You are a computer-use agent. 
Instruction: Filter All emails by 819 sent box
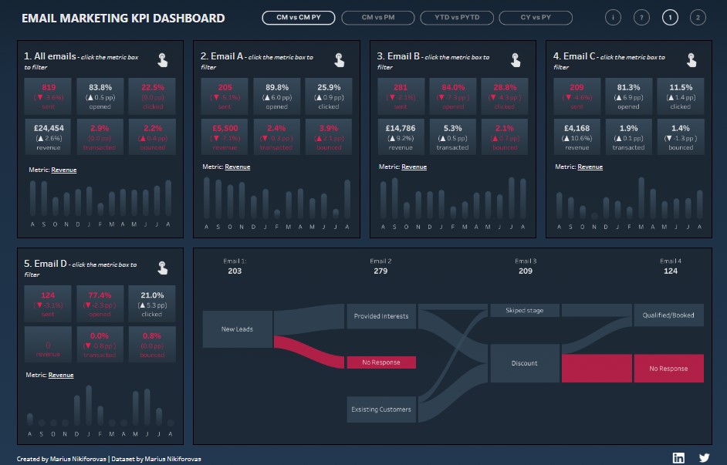pos(48,96)
